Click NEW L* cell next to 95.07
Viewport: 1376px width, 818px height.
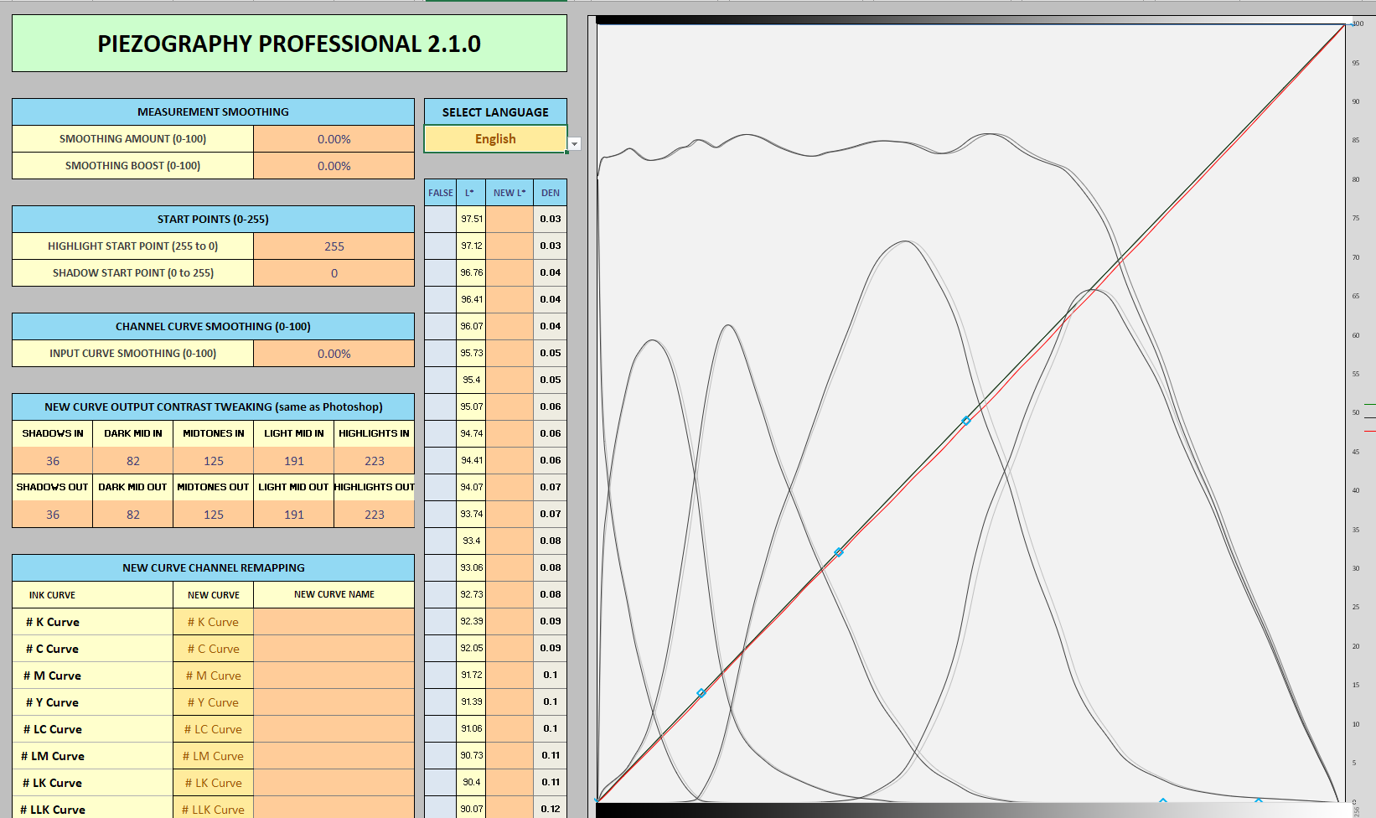510,407
